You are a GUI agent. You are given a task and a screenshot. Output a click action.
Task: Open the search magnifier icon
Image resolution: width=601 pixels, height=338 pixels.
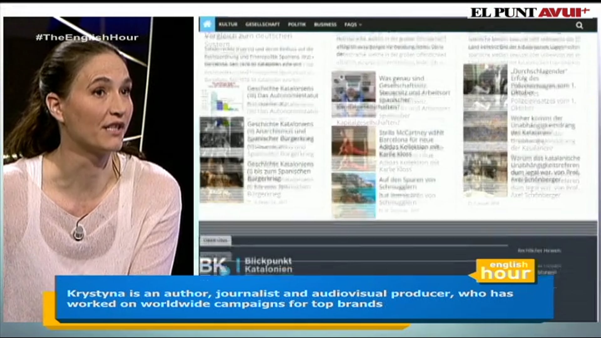click(x=579, y=25)
